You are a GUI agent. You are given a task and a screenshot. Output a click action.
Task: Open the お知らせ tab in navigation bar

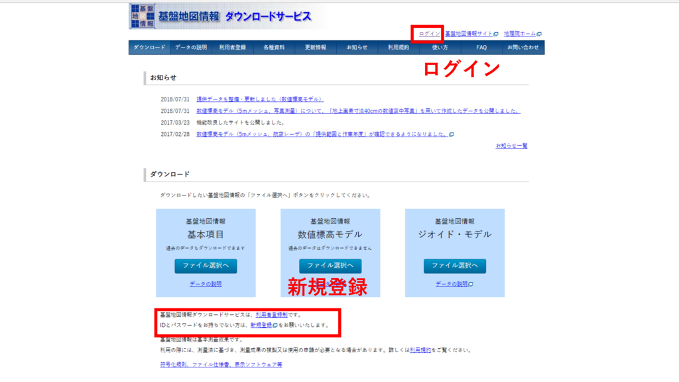click(357, 48)
